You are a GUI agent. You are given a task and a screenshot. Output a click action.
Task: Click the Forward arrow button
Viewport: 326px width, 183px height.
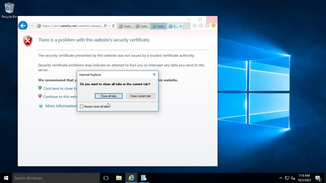(x=32, y=26)
